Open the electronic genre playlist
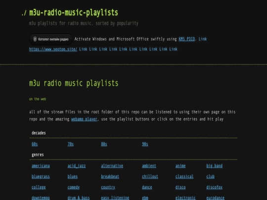This screenshot has height=200, width=267. point(185,198)
